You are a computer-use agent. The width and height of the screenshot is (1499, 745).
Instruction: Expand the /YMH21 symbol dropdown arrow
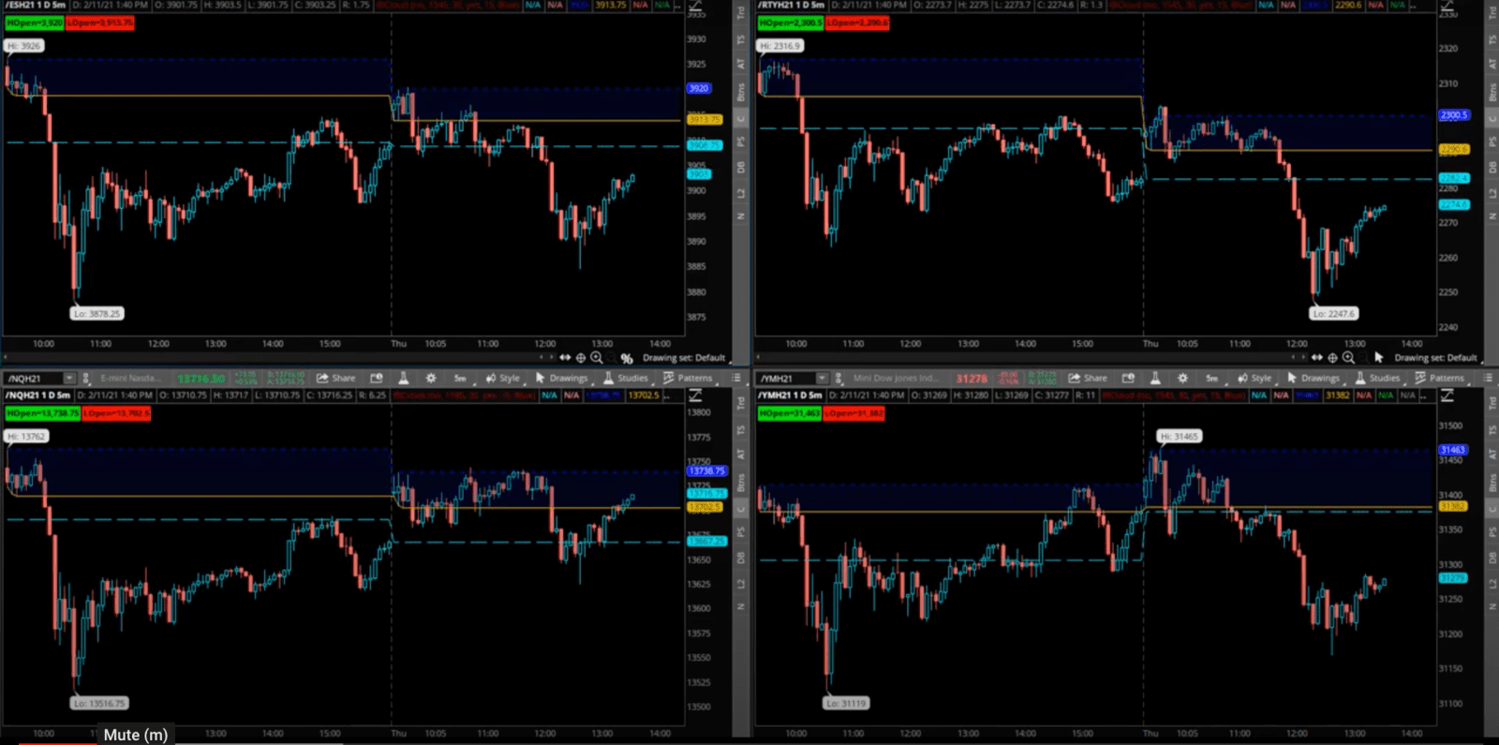[822, 379]
